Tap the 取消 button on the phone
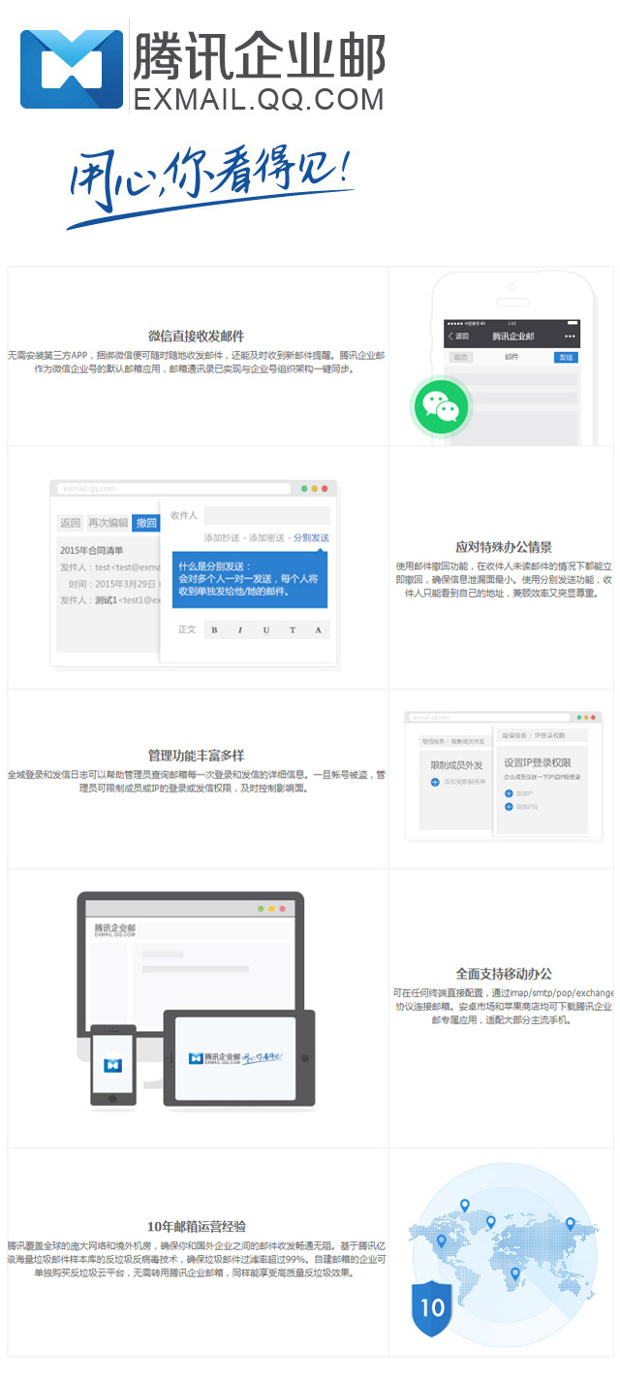Screen dimensions: 620x1386 tap(460, 357)
